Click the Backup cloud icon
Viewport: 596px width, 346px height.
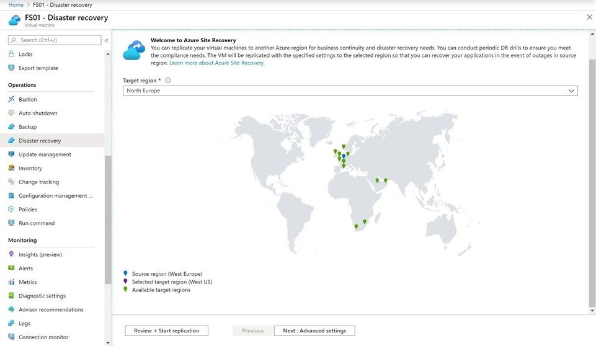(x=11, y=126)
